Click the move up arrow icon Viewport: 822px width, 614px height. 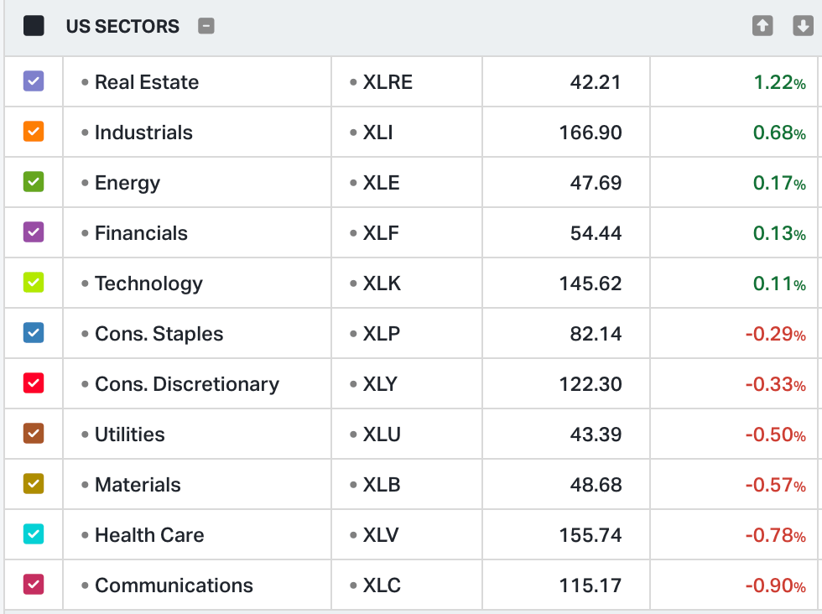click(762, 26)
